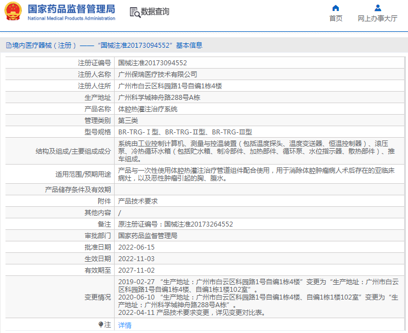Select registration number 国械注准20173094552 cell
Image resolution: width=408 pixels, height=333 pixels.
(x=152, y=63)
